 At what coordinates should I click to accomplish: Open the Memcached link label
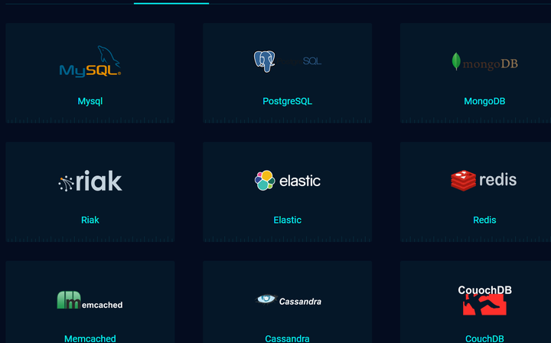(x=90, y=338)
